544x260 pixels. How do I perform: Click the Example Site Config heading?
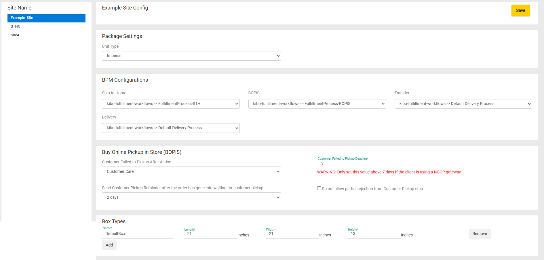point(125,8)
